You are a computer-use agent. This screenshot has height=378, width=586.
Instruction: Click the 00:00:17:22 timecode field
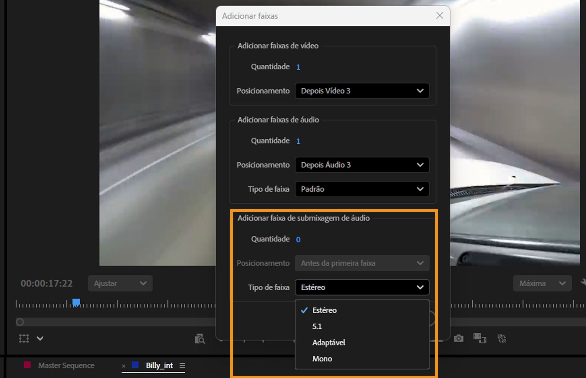[x=46, y=283]
